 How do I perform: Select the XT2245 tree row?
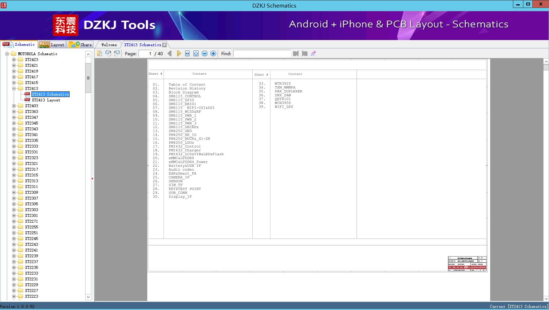(x=31, y=239)
